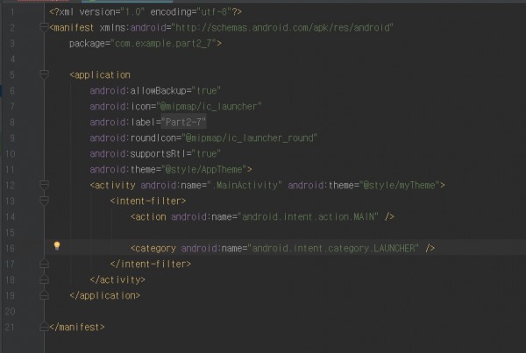Click the android:roundIcon attribute name
This screenshot has width=526, height=353.
[x=133, y=138]
